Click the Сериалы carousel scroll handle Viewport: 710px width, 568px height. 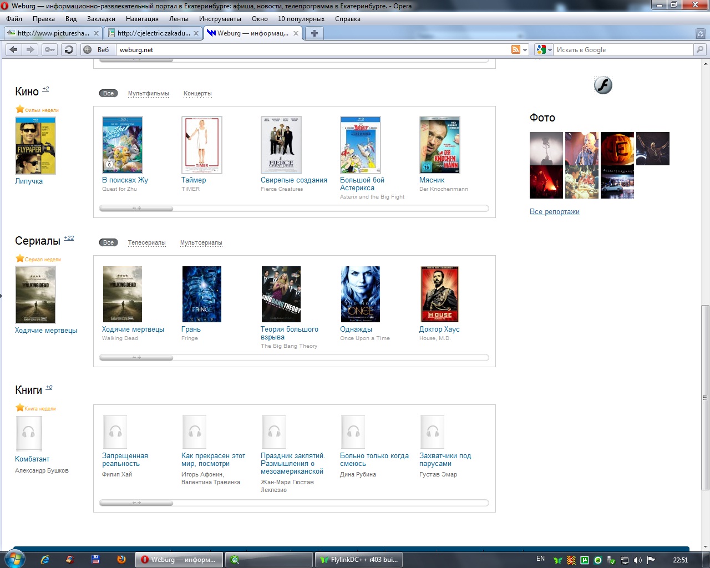point(136,358)
